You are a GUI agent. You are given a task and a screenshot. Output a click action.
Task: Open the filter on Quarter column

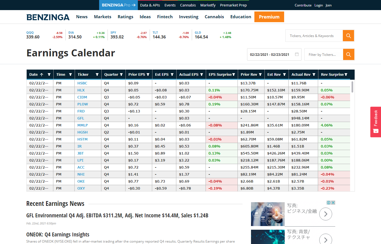point(121,75)
